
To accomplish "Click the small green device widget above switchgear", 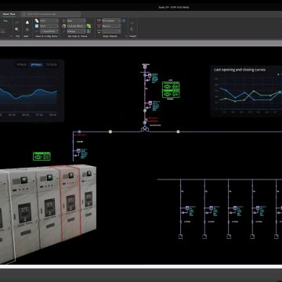I will 42,156.
